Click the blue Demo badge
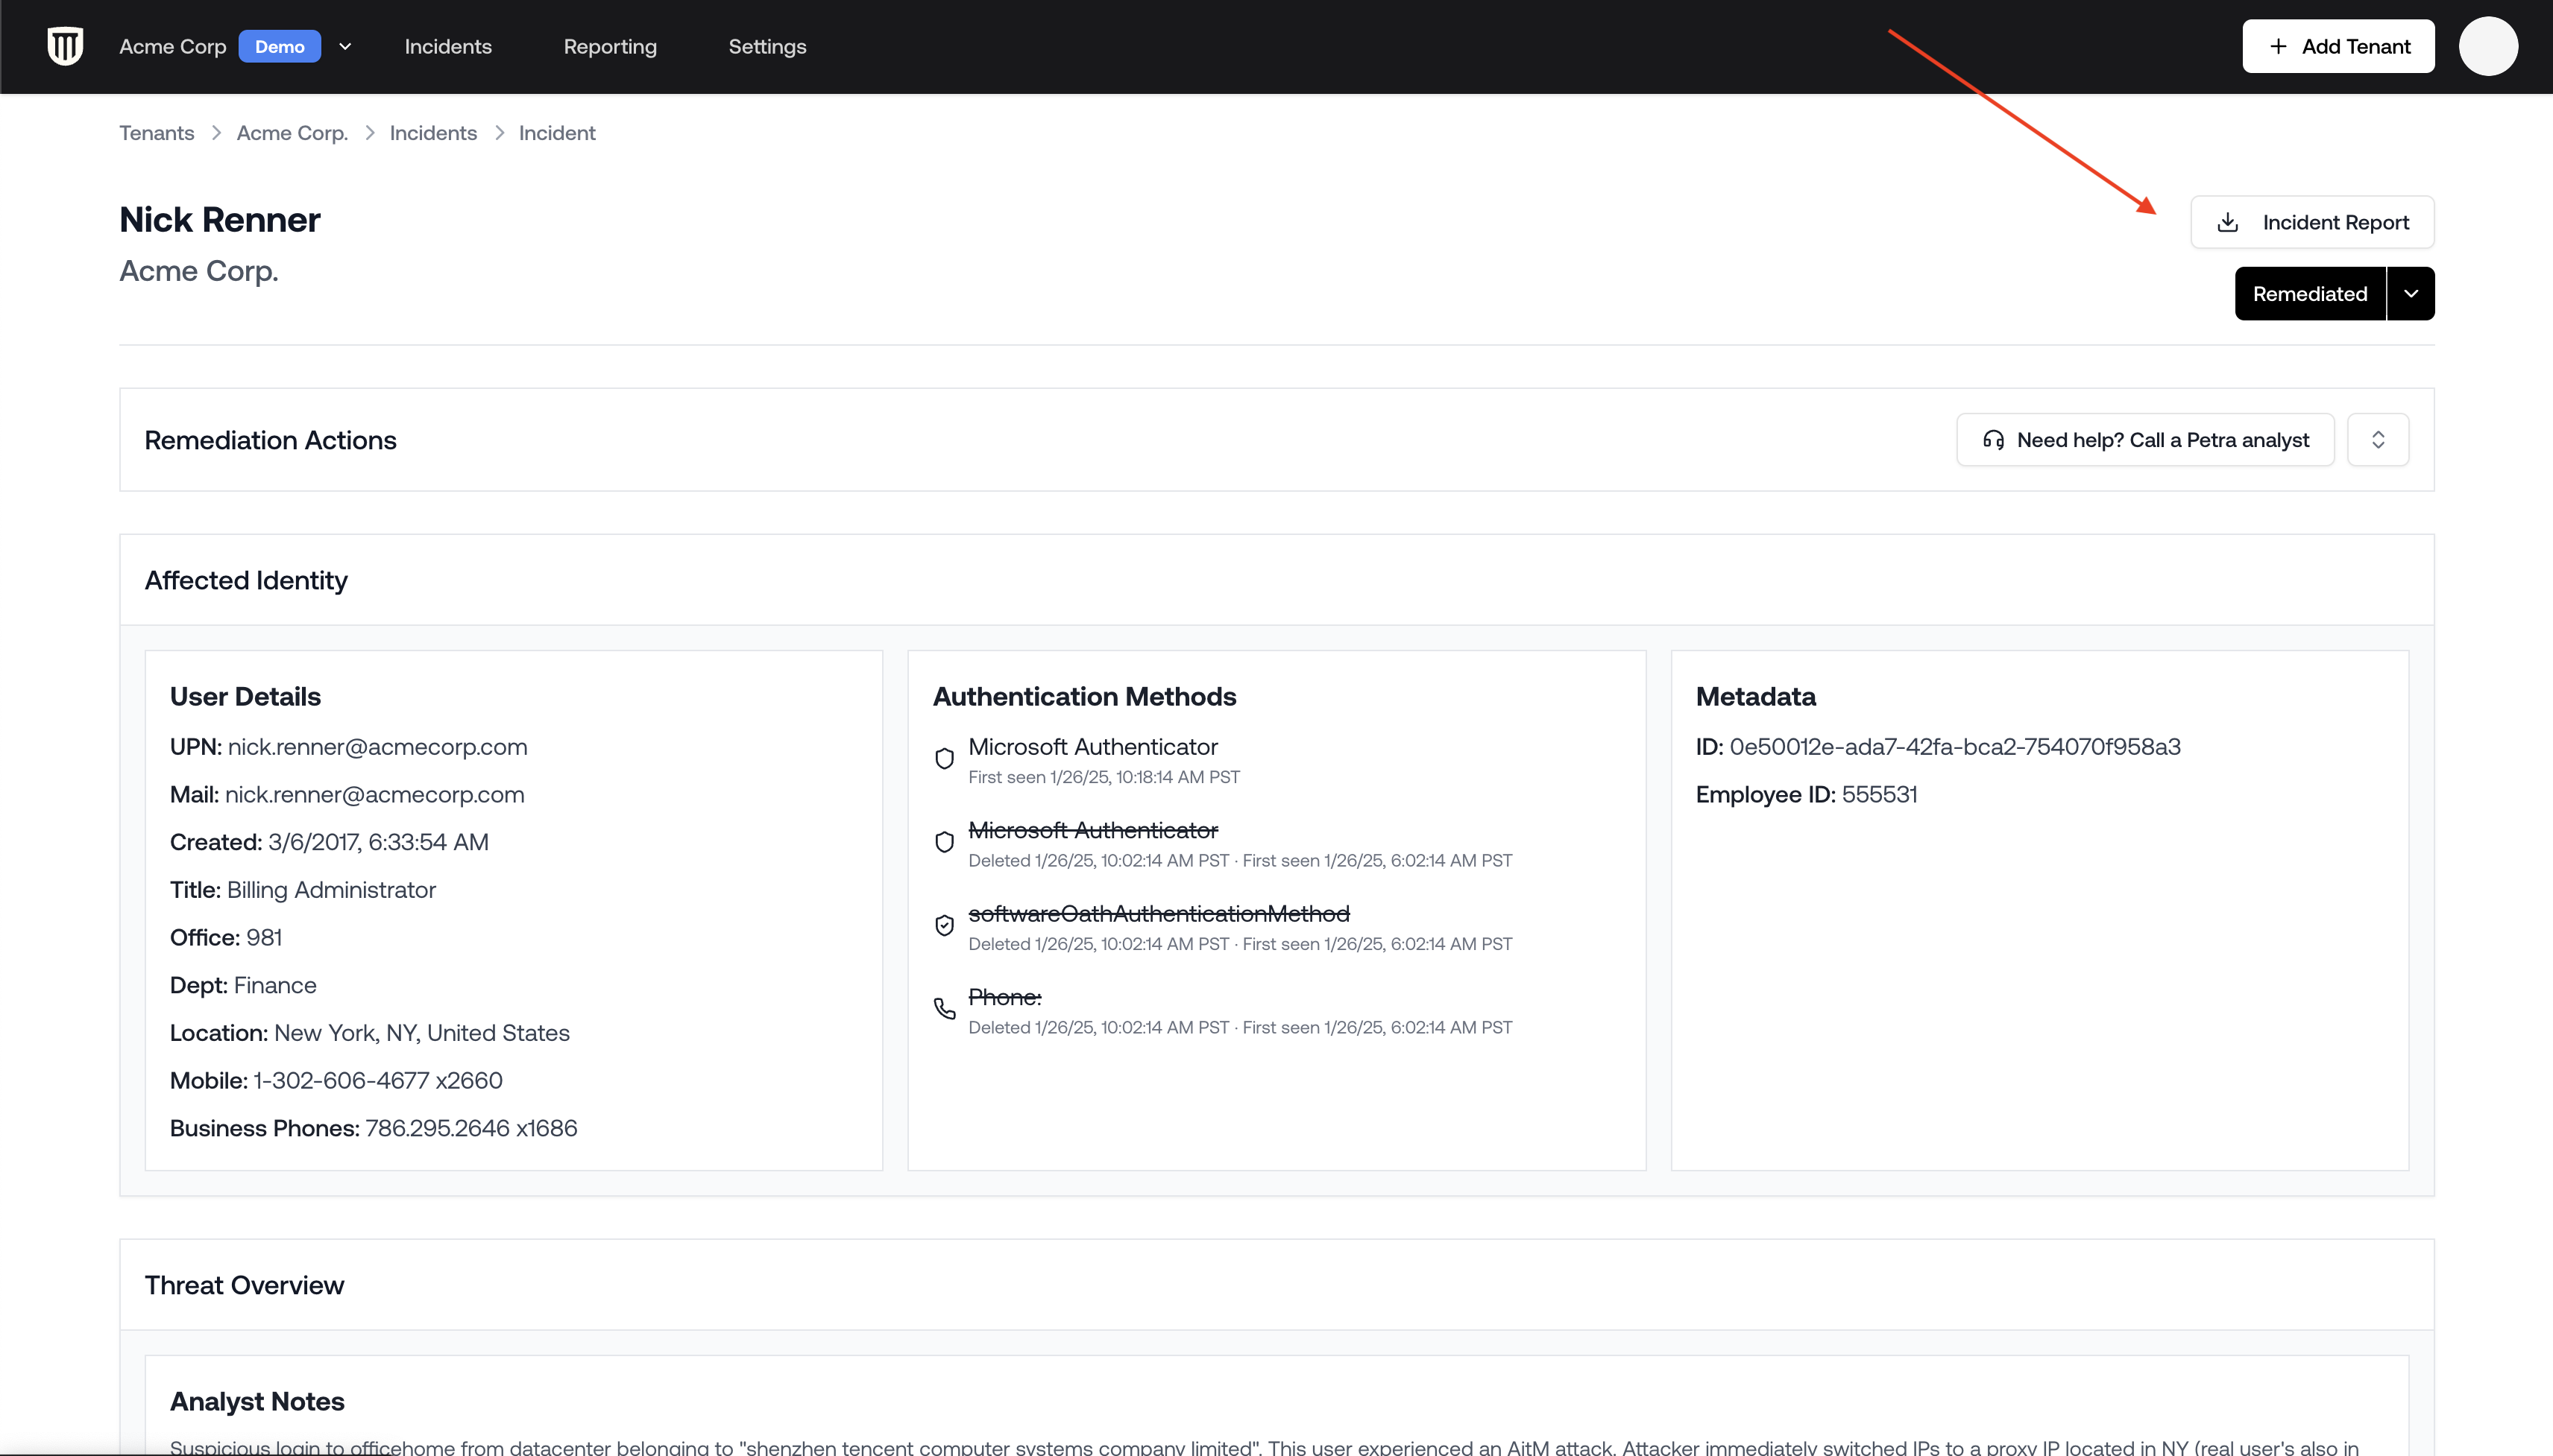Screen dimensions: 2553x1456 pos(279,46)
